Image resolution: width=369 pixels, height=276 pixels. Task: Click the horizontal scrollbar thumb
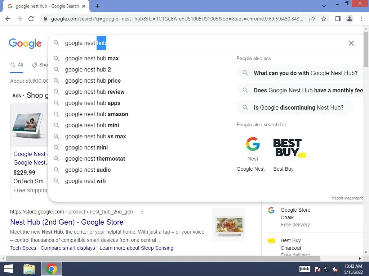[x=163, y=258]
